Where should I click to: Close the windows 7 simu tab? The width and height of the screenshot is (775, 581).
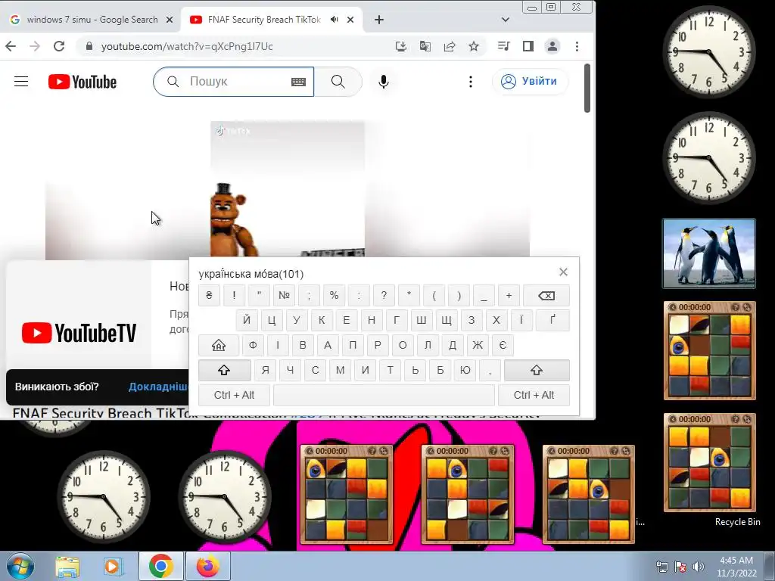170,20
